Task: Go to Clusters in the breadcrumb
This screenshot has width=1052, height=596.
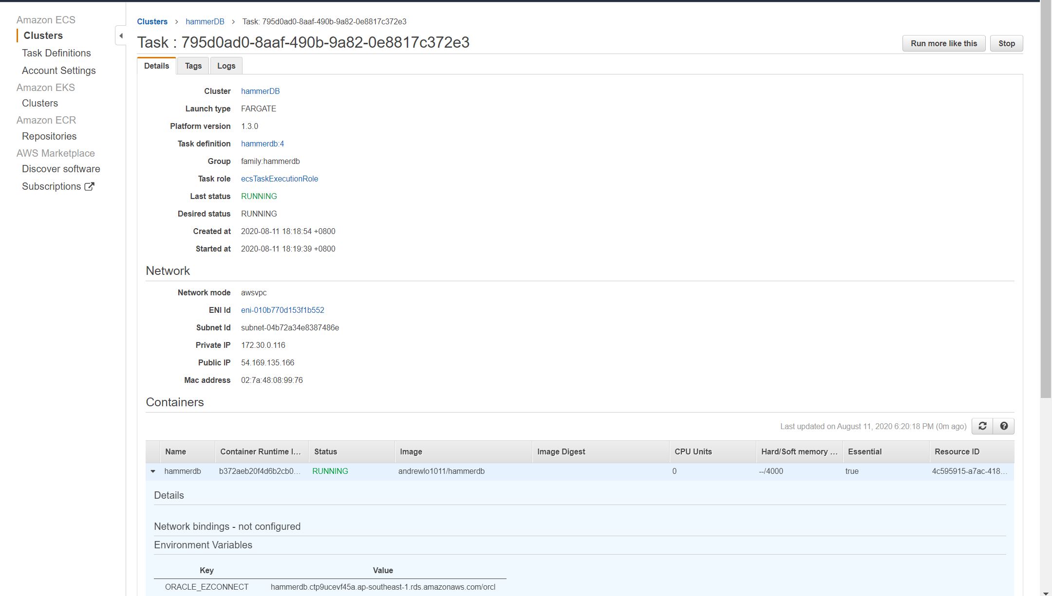Action: [x=152, y=21]
